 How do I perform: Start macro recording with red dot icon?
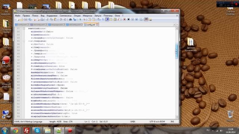[x=124, y=19]
